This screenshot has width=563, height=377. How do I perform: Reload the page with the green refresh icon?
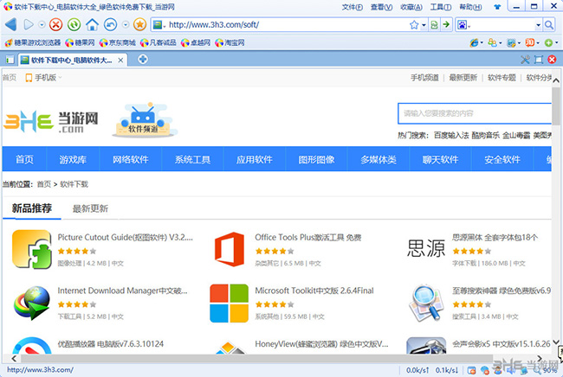point(74,24)
